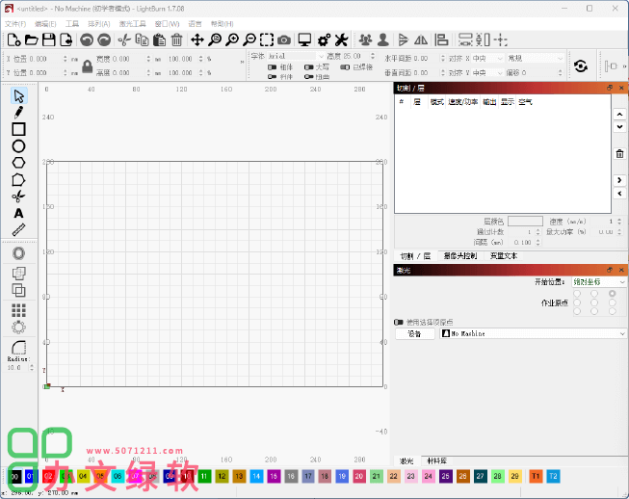Toggle the 扭曲 (distort) switch
The height and width of the screenshot is (499, 629).
coord(308,77)
